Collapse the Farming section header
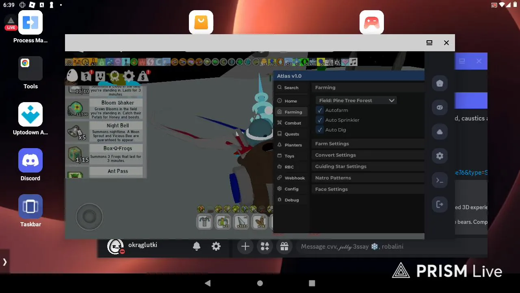The image size is (520, 293). point(368,87)
